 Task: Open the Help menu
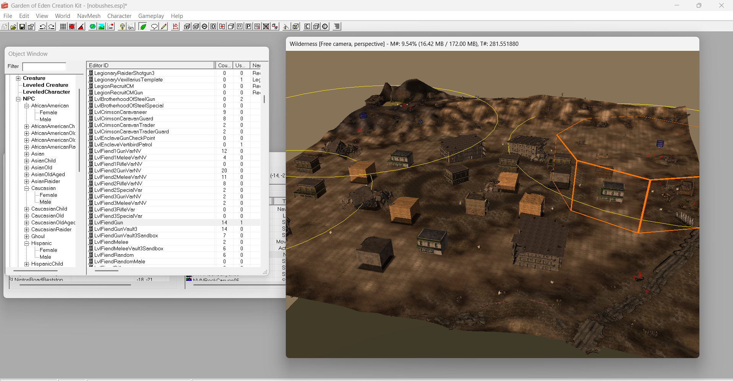pos(177,16)
